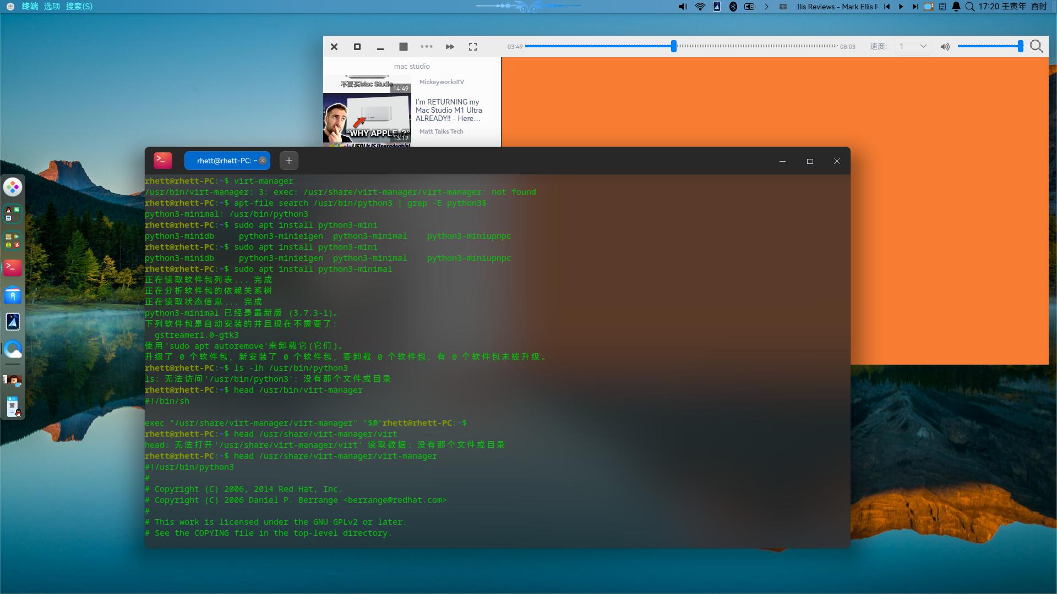Select the rhett@rhett-PC terminal tab
Image resolution: width=1057 pixels, height=594 pixels.
pyautogui.click(x=223, y=161)
